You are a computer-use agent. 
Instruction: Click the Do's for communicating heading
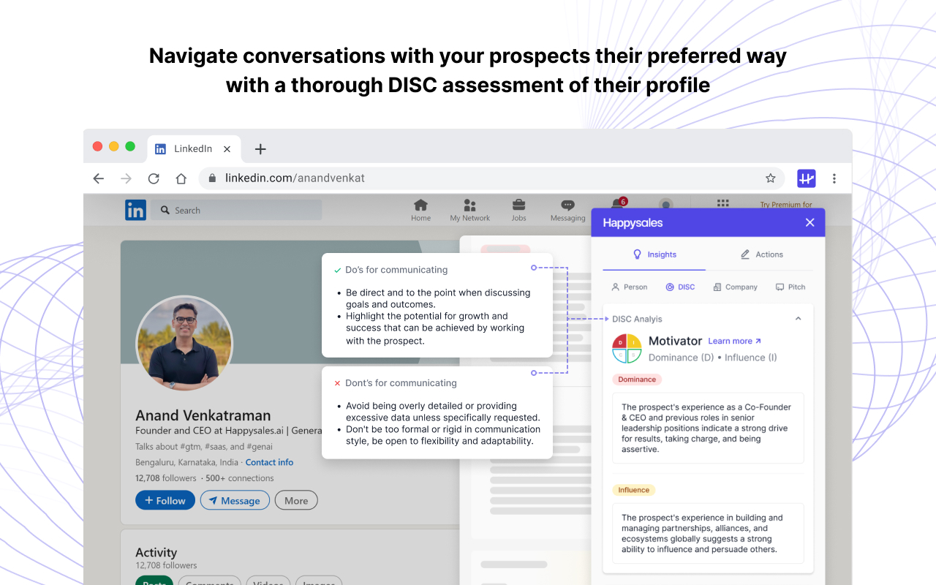click(x=396, y=270)
